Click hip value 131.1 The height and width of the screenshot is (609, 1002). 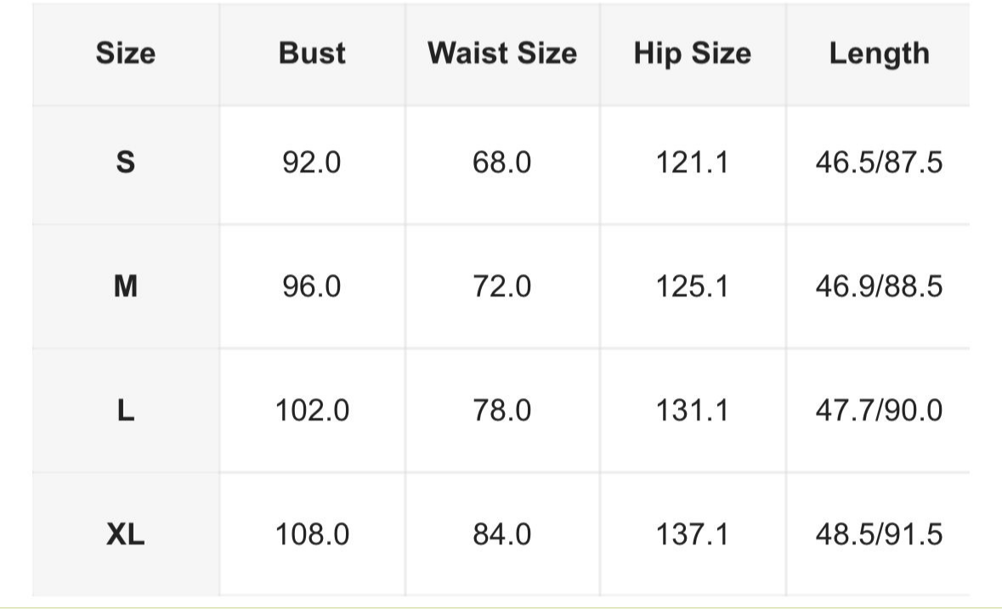[x=693, y=410]
